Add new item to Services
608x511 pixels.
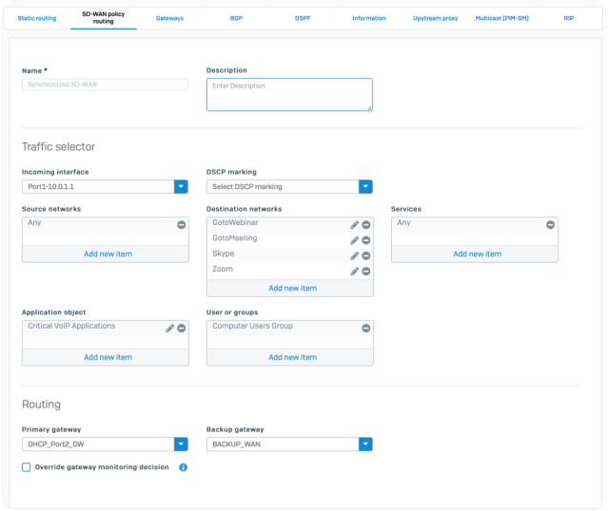pos(477,254)
